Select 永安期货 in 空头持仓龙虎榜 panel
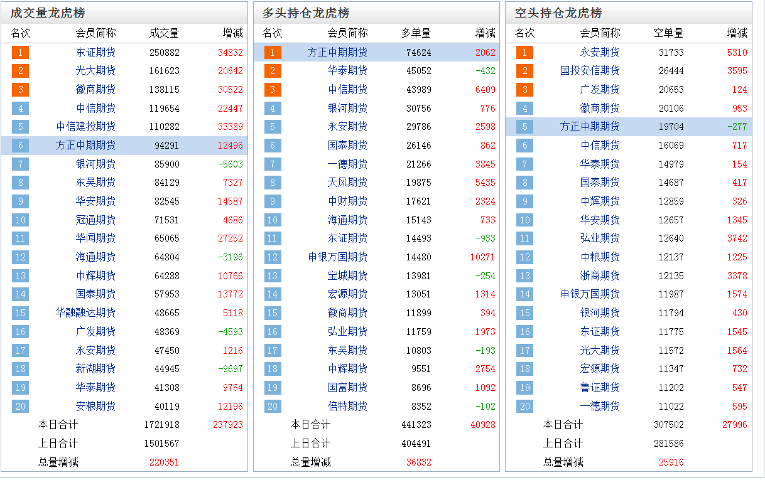This screenshot has width=765, height=480. click(x=600, y=53)
